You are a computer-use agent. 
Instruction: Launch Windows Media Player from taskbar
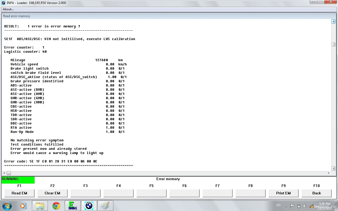[x=23, y=206]
